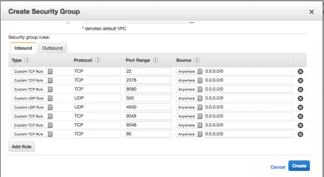Image resolution: width=324 pixels, height=177 pixels.
Task: Select the Inbound rules tab
Action: point(23,48)
